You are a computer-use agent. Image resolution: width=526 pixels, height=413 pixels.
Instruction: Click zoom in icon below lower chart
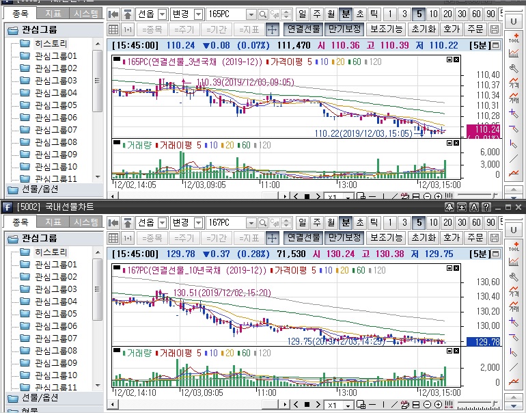tap(438, 406)
